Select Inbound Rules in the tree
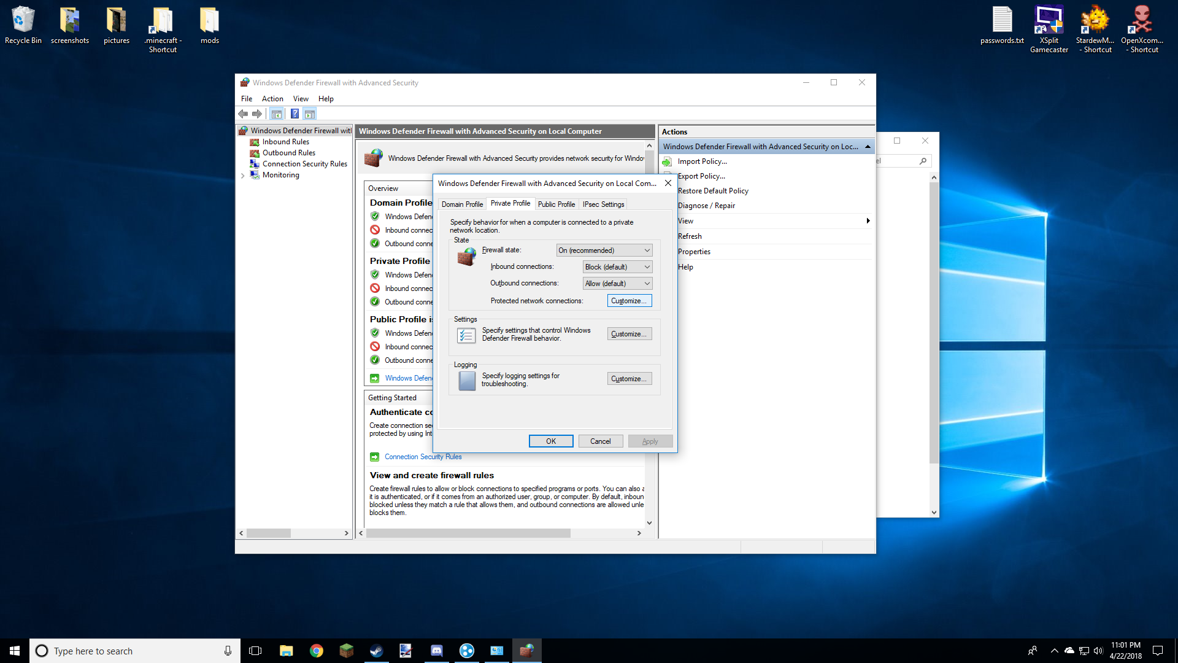 285,142
